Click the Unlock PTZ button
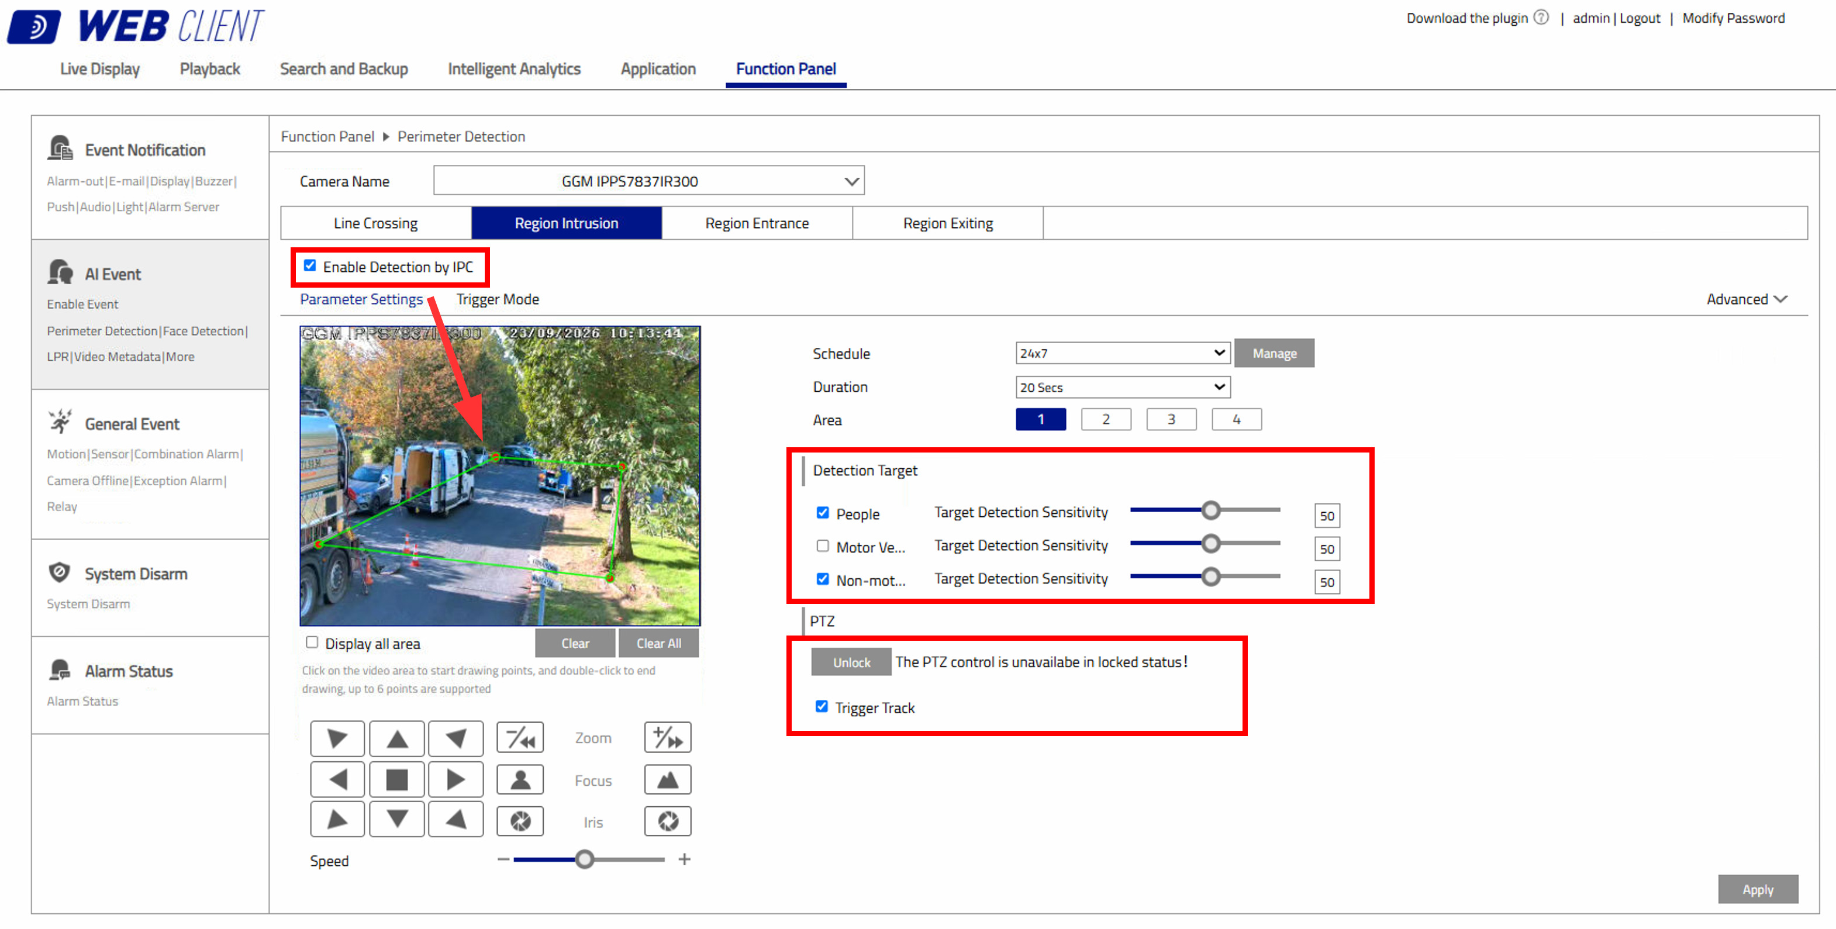This screenshot has width=1836, height=929. coord(852,662)
